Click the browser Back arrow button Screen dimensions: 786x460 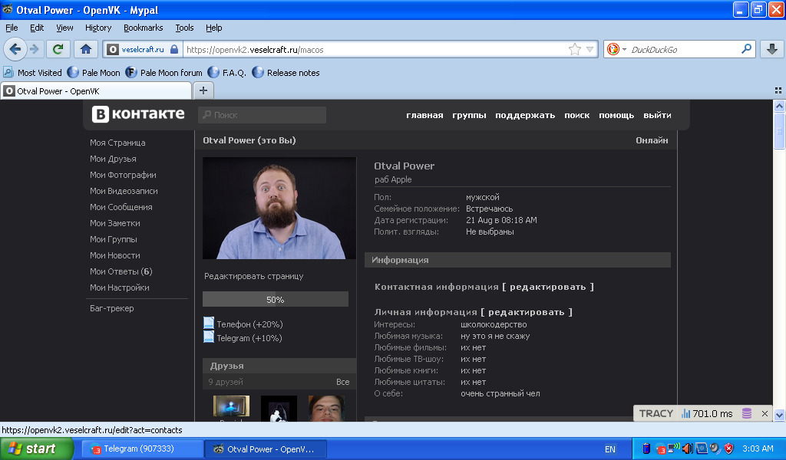(x=15, y=49)
